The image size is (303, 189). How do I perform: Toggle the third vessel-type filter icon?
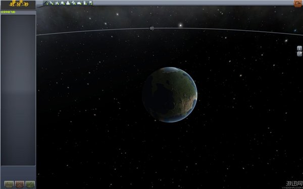[x=57, y=3]
